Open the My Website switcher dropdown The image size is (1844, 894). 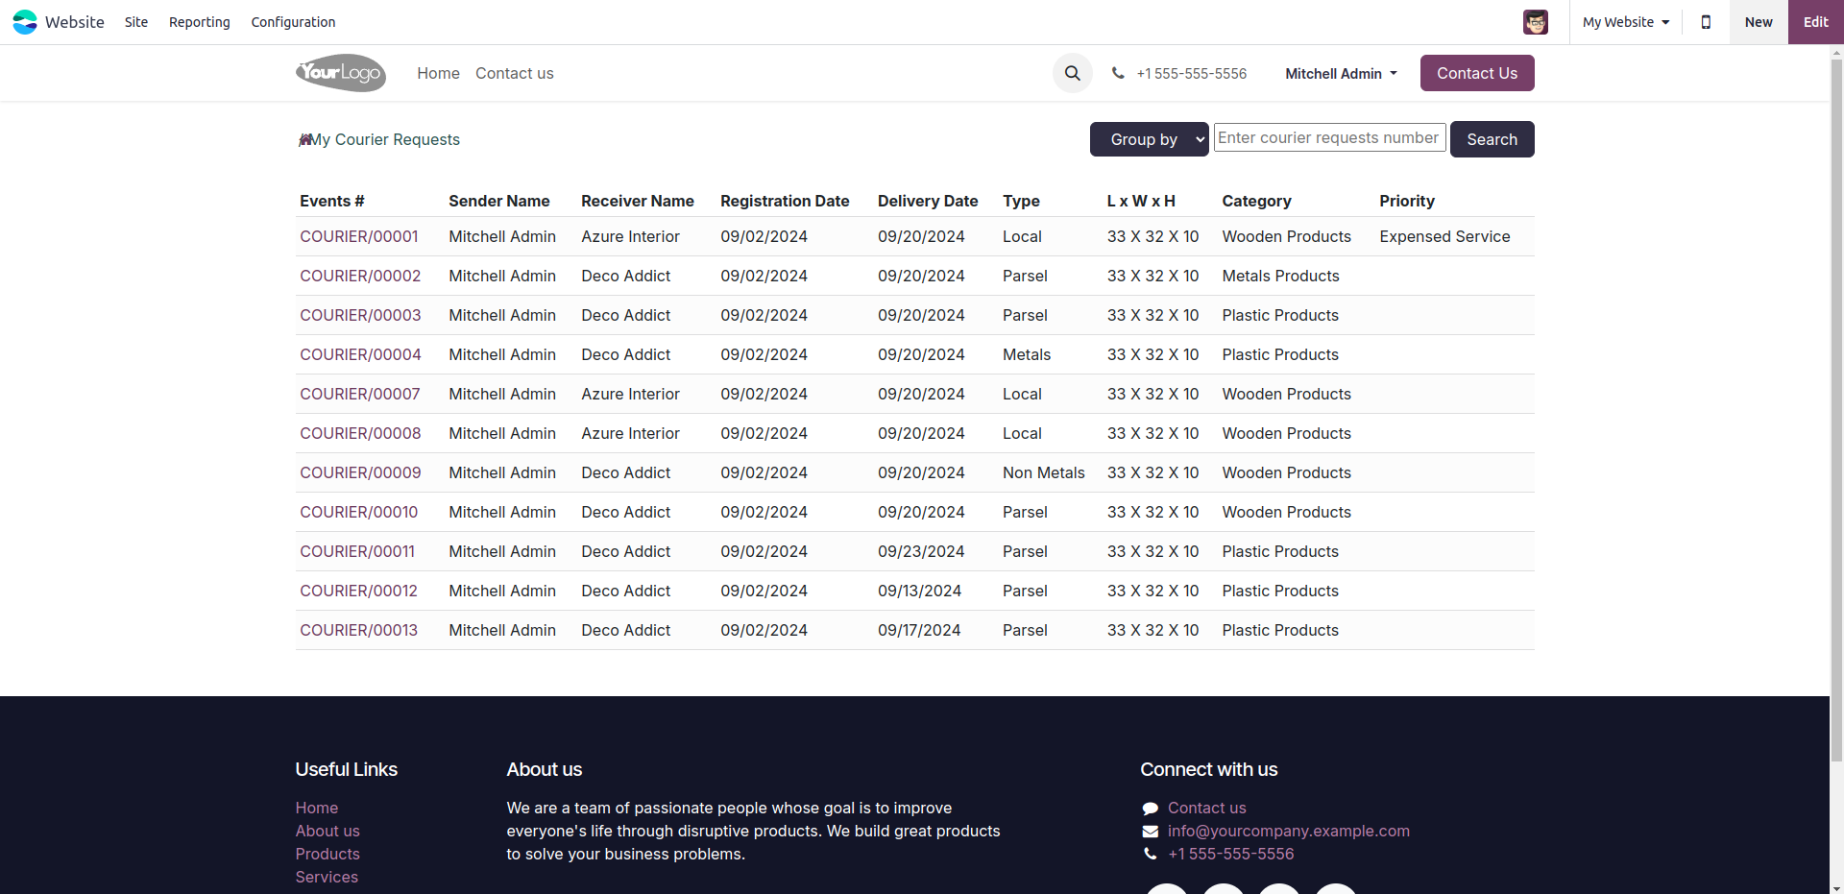tap(1625, 22)
